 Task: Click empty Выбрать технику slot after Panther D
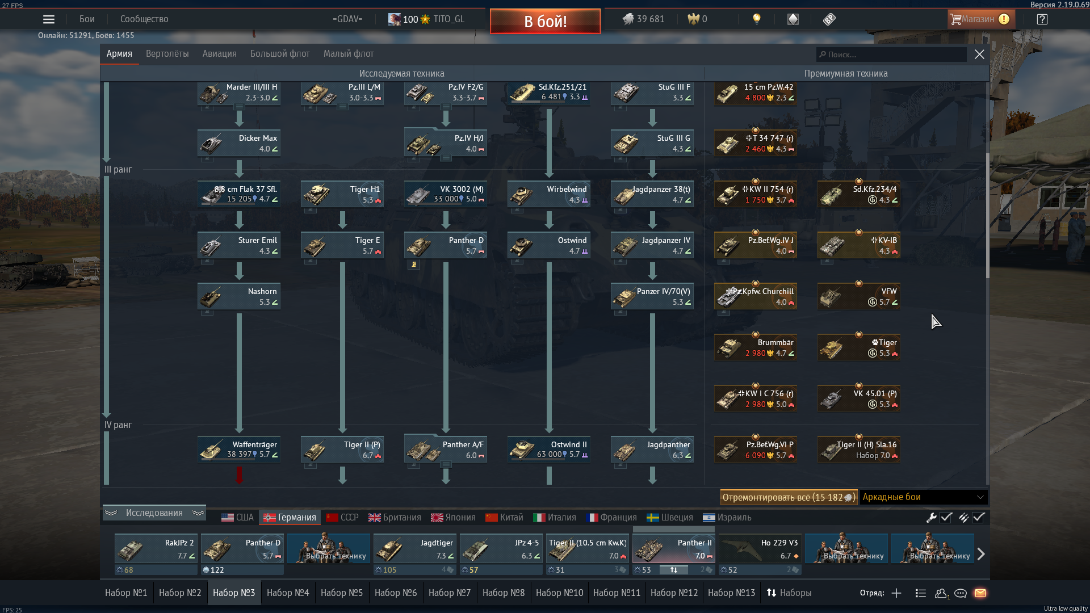328,549
